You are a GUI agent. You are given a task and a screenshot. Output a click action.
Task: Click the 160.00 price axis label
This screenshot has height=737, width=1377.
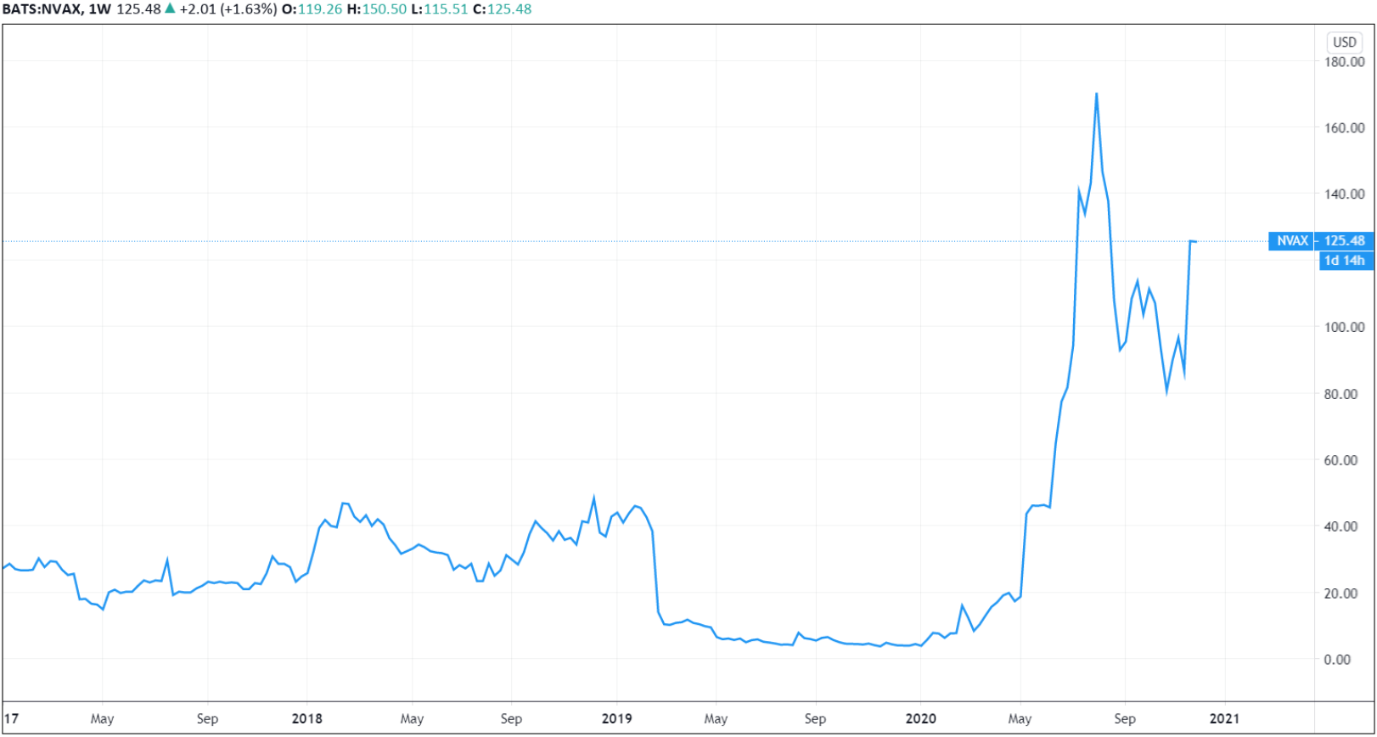coord(1344,127)
